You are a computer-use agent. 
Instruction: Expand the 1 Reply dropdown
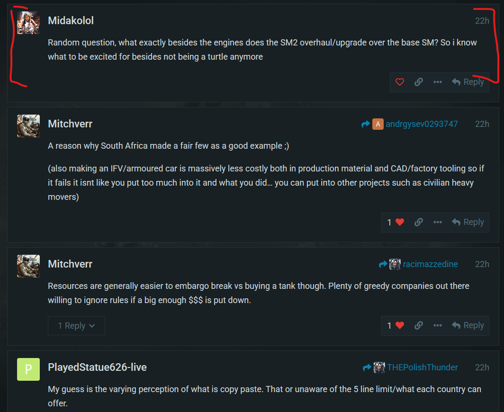coord(76,326)
